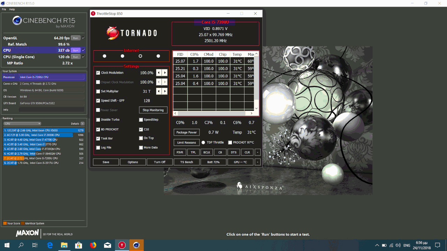Enable SpeedStep checkbox

pyautogui.click(x=141, y=120)
